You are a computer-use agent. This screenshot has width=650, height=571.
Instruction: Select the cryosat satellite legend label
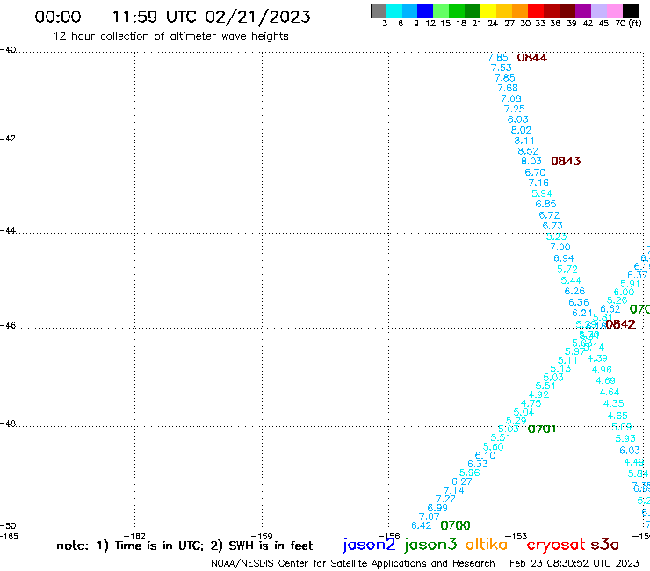click(555, 545)
